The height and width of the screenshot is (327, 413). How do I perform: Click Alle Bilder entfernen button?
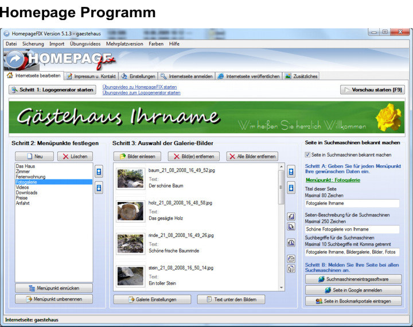pos(252,157)
